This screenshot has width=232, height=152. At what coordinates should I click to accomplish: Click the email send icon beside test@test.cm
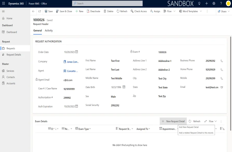coord(222,87)
